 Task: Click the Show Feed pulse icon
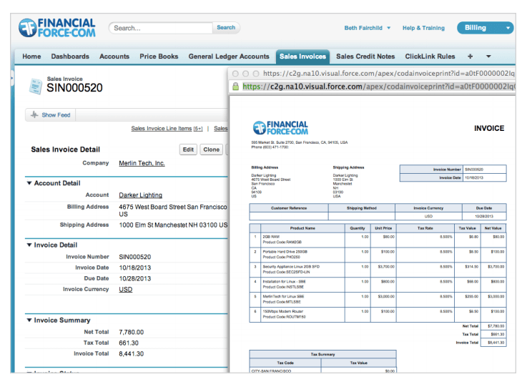pos(34,114)
